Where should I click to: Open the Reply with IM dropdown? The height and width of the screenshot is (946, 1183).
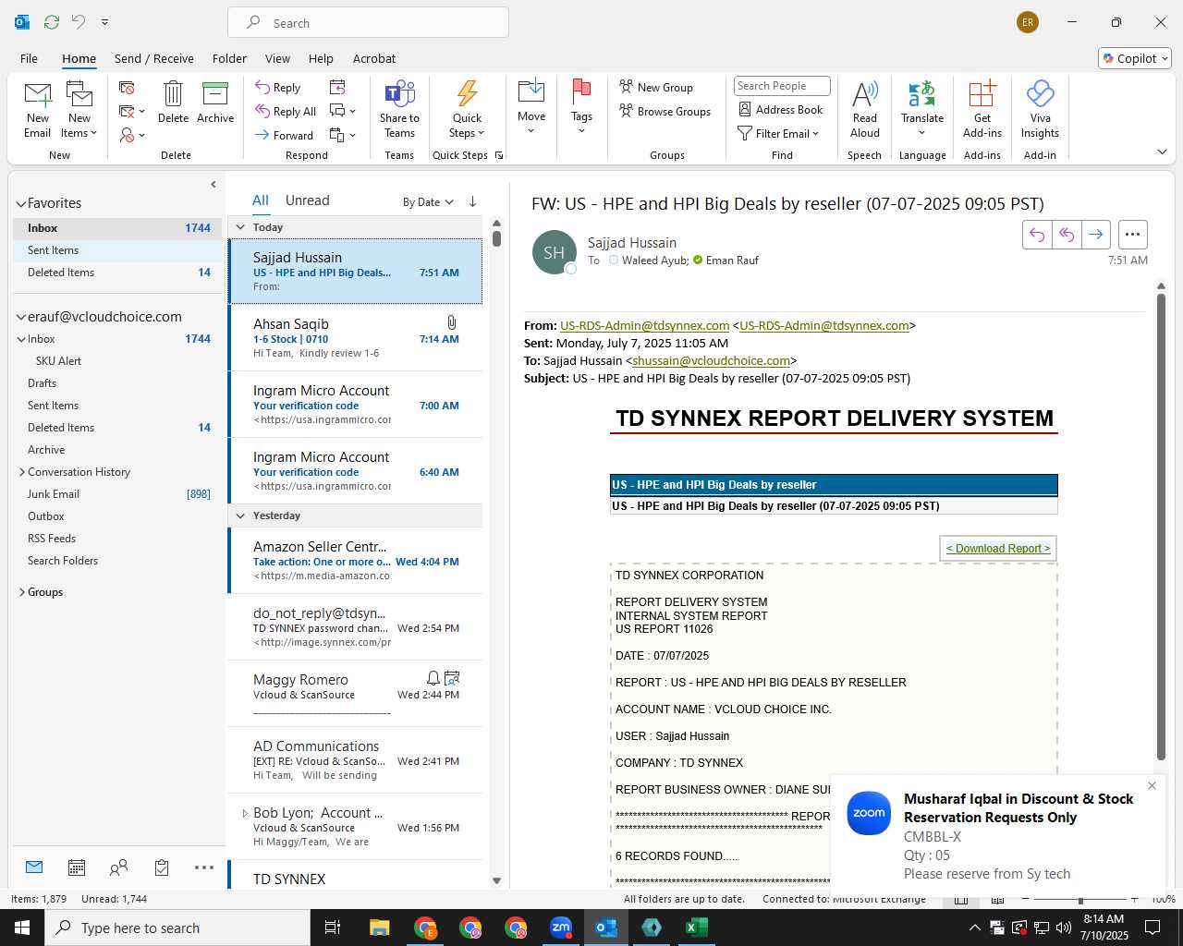point(342,112)
